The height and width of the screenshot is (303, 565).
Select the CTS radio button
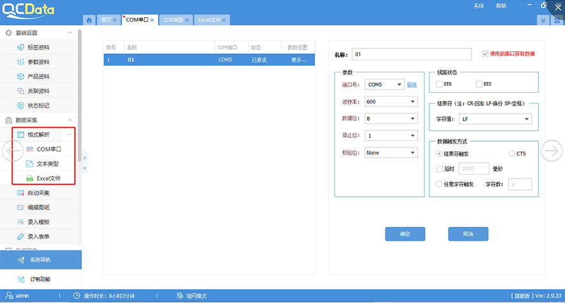[512, 154]
